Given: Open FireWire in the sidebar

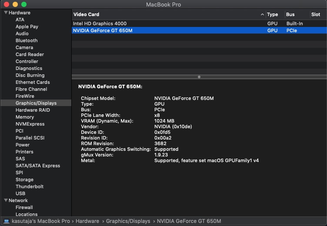Looking at the screenshot, I should 25,96.
